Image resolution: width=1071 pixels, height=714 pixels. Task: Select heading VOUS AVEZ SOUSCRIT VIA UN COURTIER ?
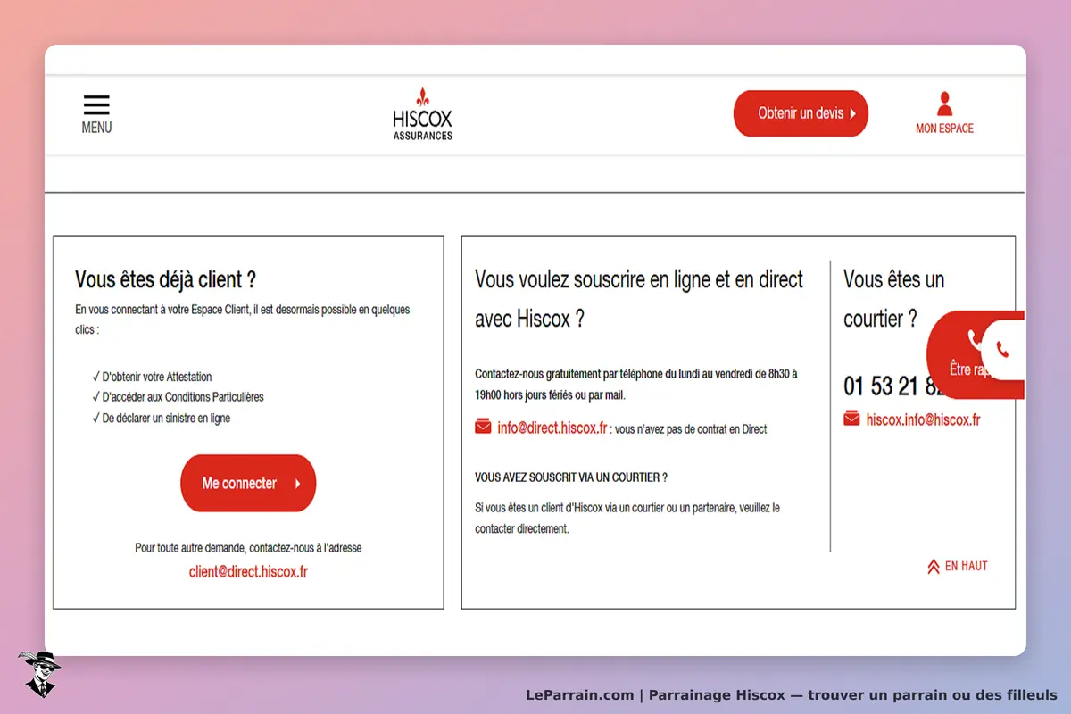571,477
